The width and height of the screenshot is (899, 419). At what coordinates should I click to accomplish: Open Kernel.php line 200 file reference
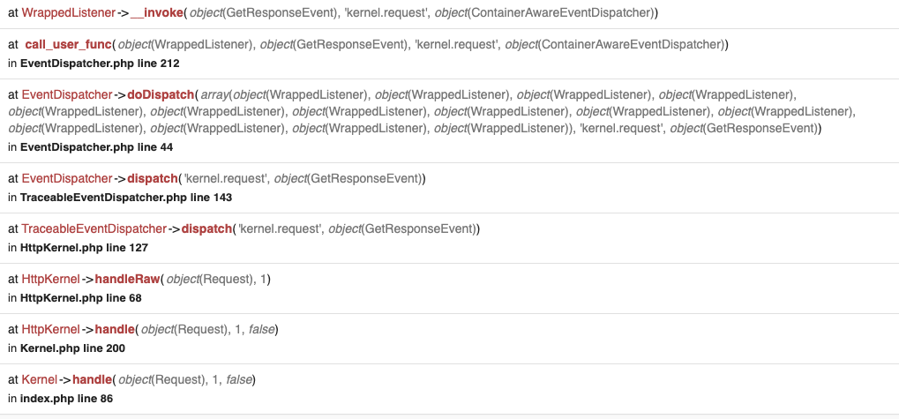(72, 348)
